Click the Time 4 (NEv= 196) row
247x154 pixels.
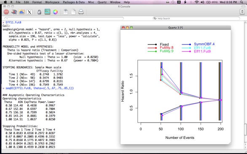point(36,85)
